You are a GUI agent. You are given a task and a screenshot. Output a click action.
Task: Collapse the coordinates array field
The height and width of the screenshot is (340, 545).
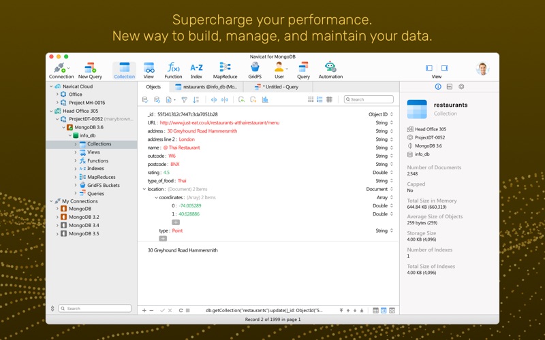coord(156,197)
